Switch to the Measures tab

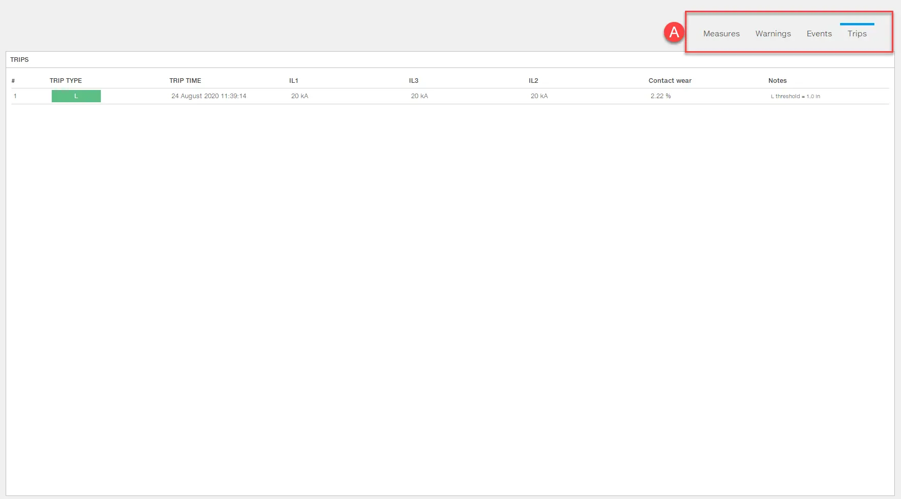(721, 34)
